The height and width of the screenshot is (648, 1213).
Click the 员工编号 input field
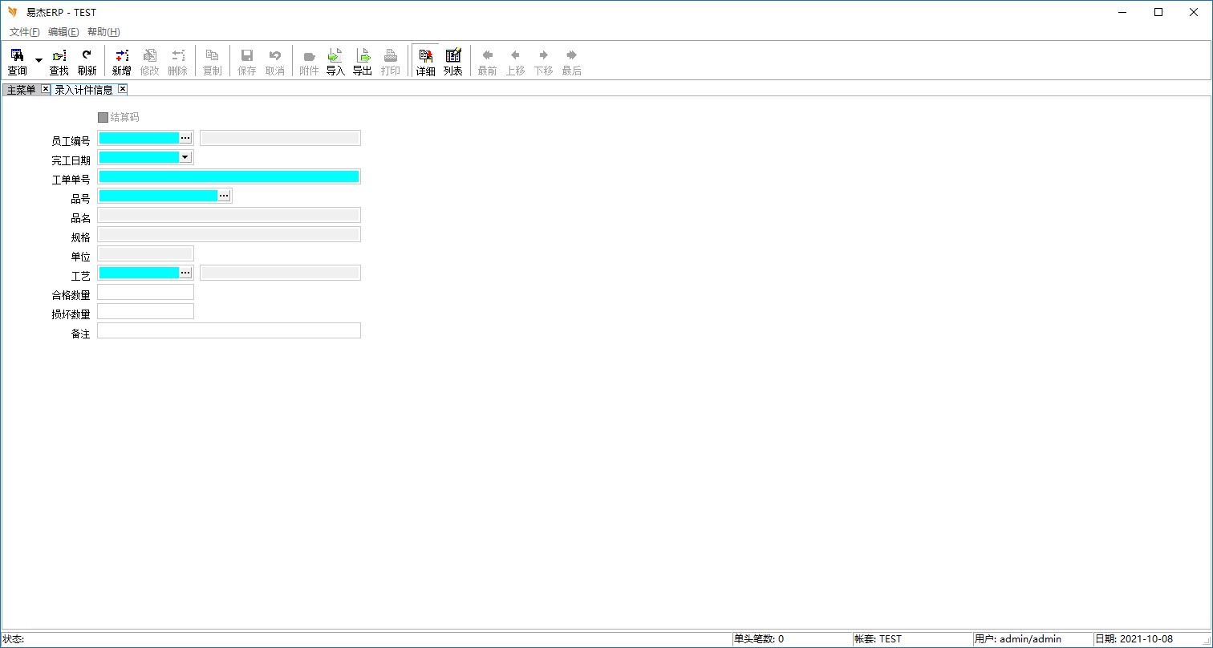(x=139, y=138)
